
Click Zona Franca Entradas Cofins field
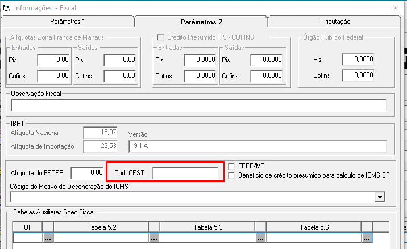pyautogui.click(x=53, y=76)
